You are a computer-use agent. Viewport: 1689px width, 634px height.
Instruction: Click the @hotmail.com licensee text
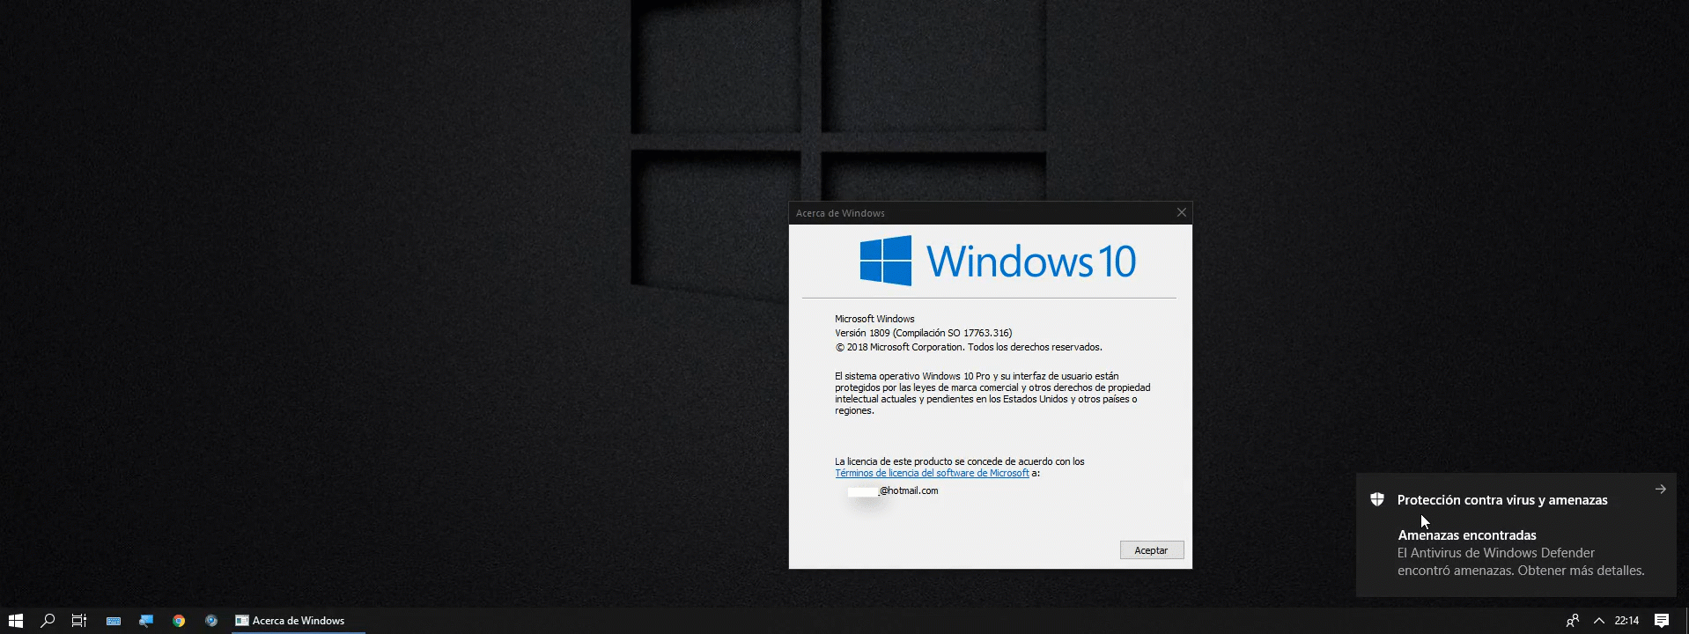click(x=908, y=490)
